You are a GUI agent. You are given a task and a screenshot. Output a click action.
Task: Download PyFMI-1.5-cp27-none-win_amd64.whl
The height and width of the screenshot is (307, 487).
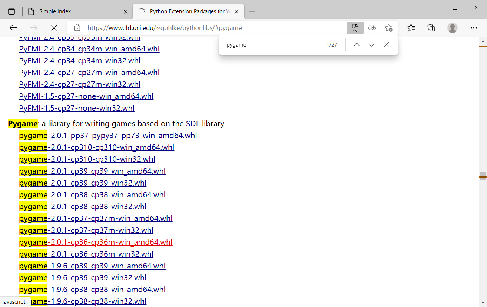pos(86,96)
